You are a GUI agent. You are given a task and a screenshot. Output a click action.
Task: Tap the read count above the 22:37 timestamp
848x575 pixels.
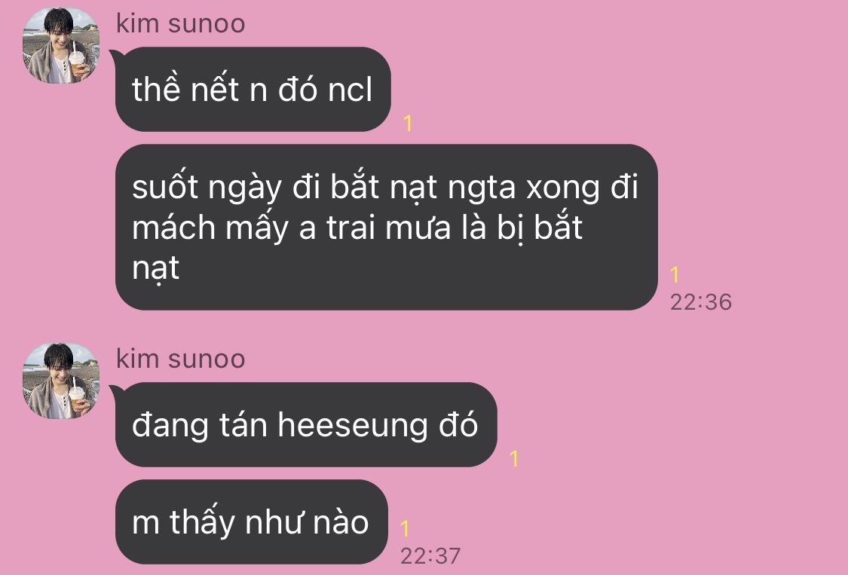click(405, 528)
